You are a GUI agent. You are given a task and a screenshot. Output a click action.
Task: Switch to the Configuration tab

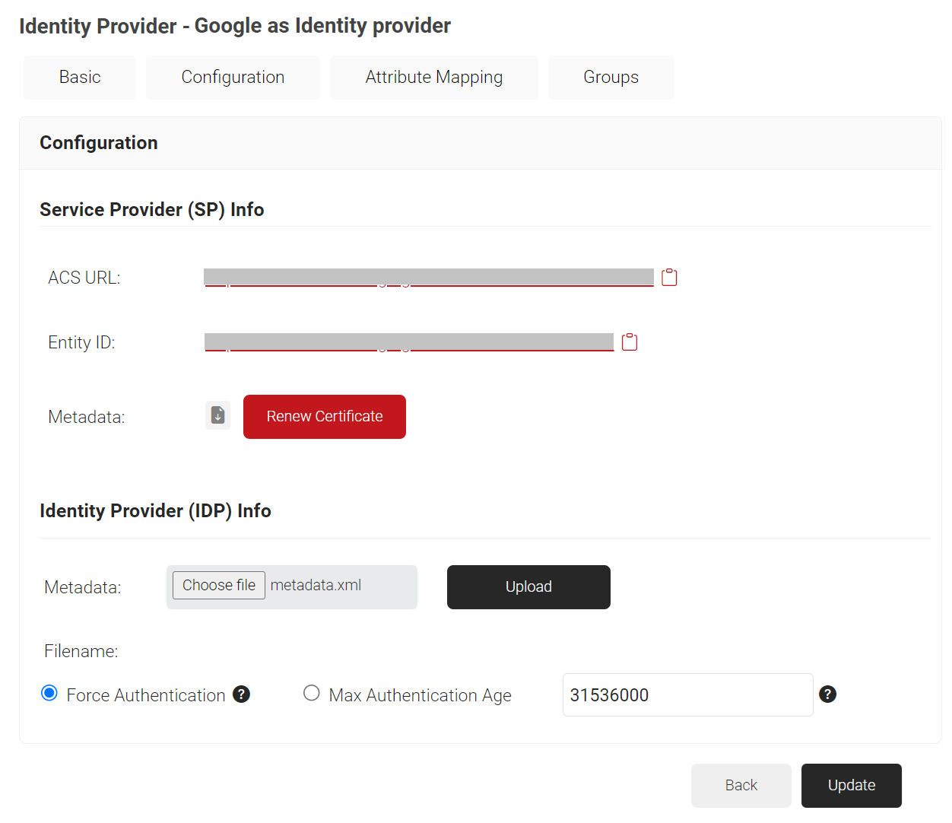click(233, 78)
